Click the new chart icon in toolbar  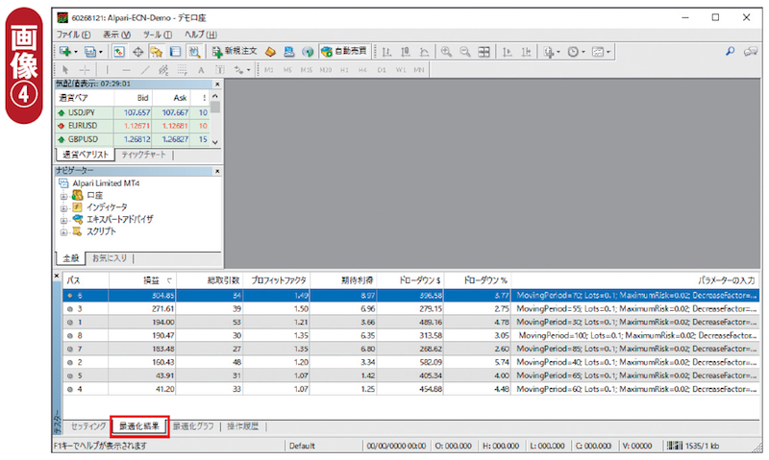66,52
